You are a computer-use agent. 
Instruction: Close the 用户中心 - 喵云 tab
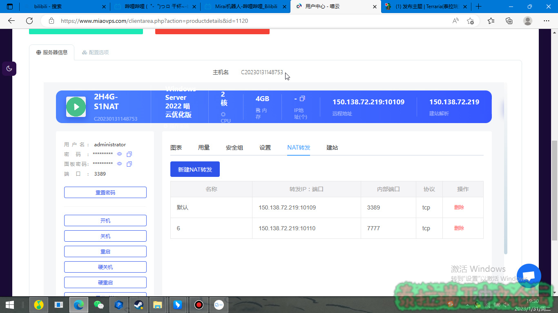pos(375,7)
